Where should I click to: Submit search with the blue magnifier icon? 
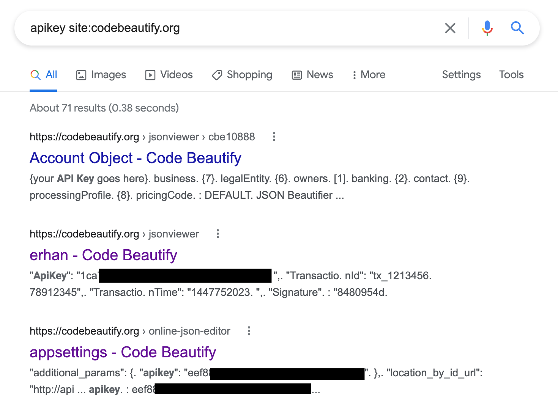pyautogui.click(x=517, y=28)
